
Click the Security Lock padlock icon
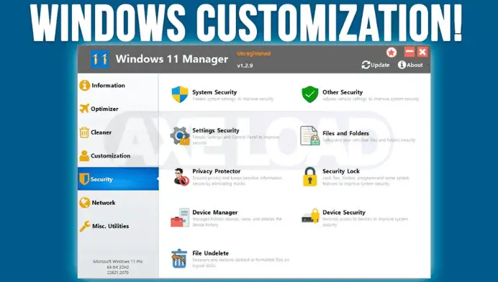point(310,176)
